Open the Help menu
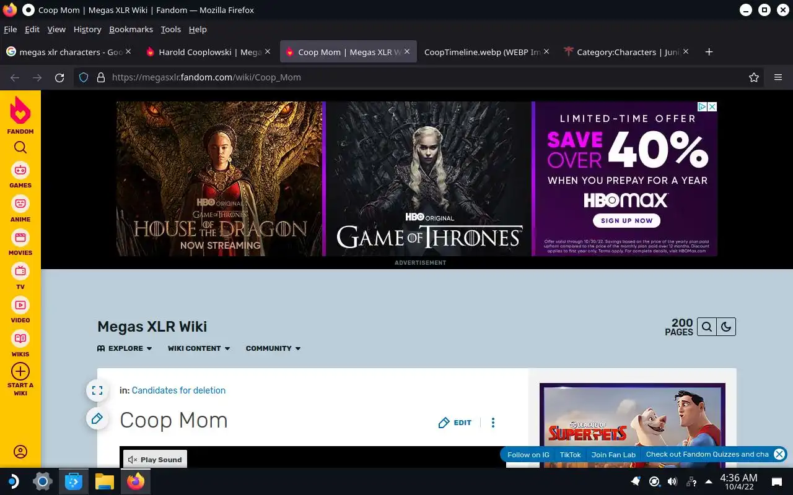This screenshot has width=793, height=495. (198, 29)
